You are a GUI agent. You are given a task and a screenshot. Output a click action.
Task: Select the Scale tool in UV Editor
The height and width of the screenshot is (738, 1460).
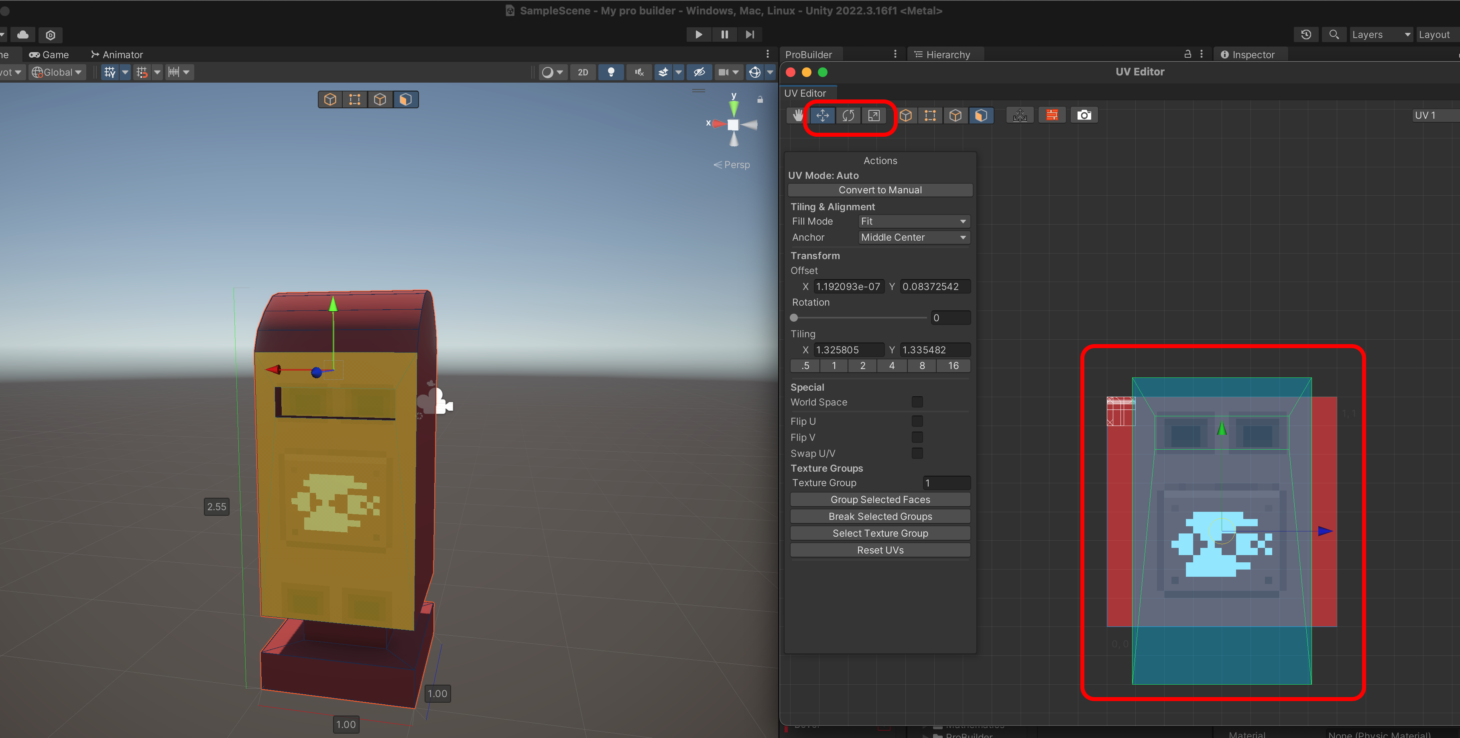pos(874,116)
